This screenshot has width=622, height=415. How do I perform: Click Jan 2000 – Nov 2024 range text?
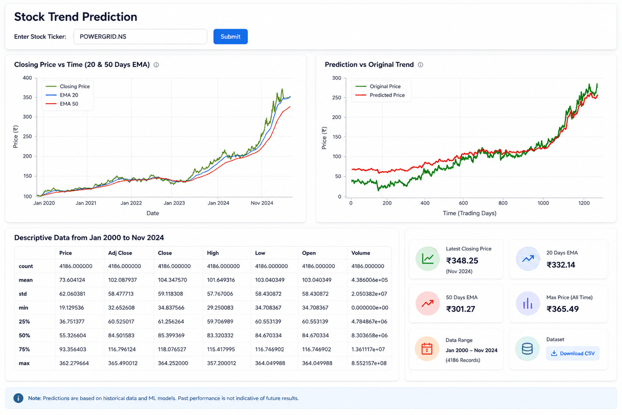click(472, 350)
